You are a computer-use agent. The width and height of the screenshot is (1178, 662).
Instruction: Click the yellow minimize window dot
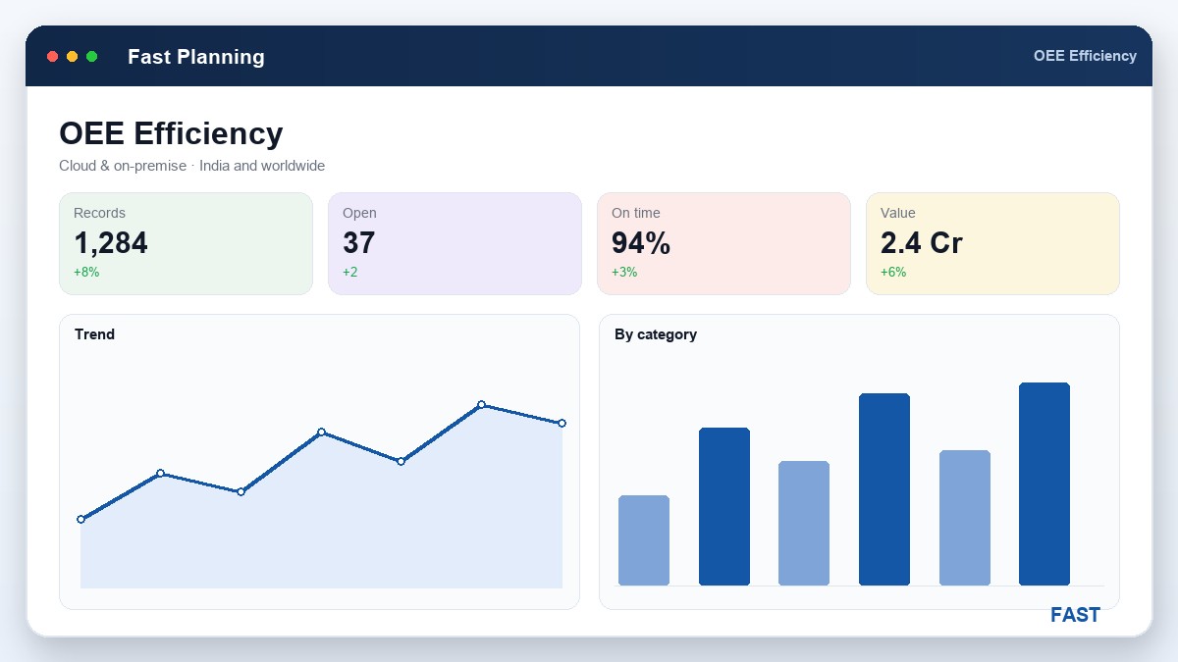(x=73, y=57)
